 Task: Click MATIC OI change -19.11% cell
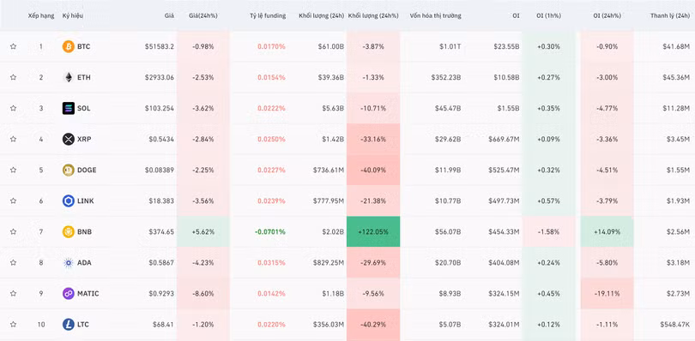pyautogui.click(x=607, y=294)
